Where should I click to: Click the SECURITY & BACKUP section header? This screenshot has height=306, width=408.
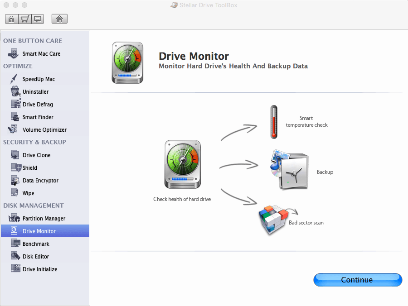click(x=34, y=142)
